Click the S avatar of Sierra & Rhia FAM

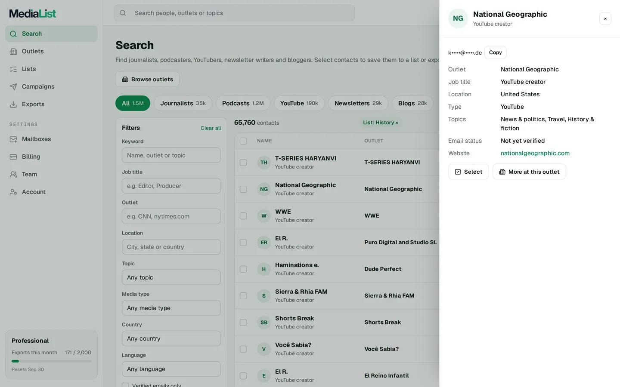pos(264,296)
